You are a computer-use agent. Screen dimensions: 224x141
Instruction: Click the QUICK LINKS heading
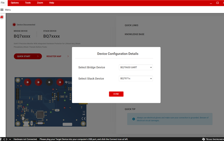[x=132, y=25]
